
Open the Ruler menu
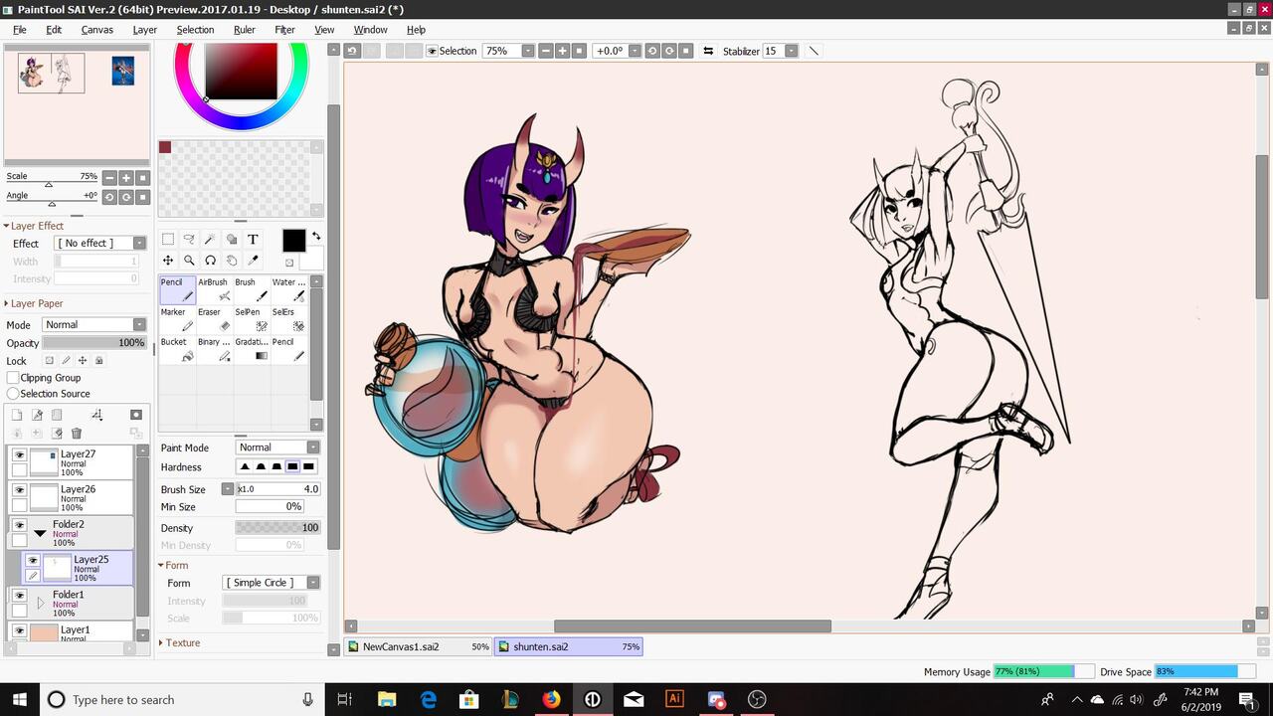point(245,30)
